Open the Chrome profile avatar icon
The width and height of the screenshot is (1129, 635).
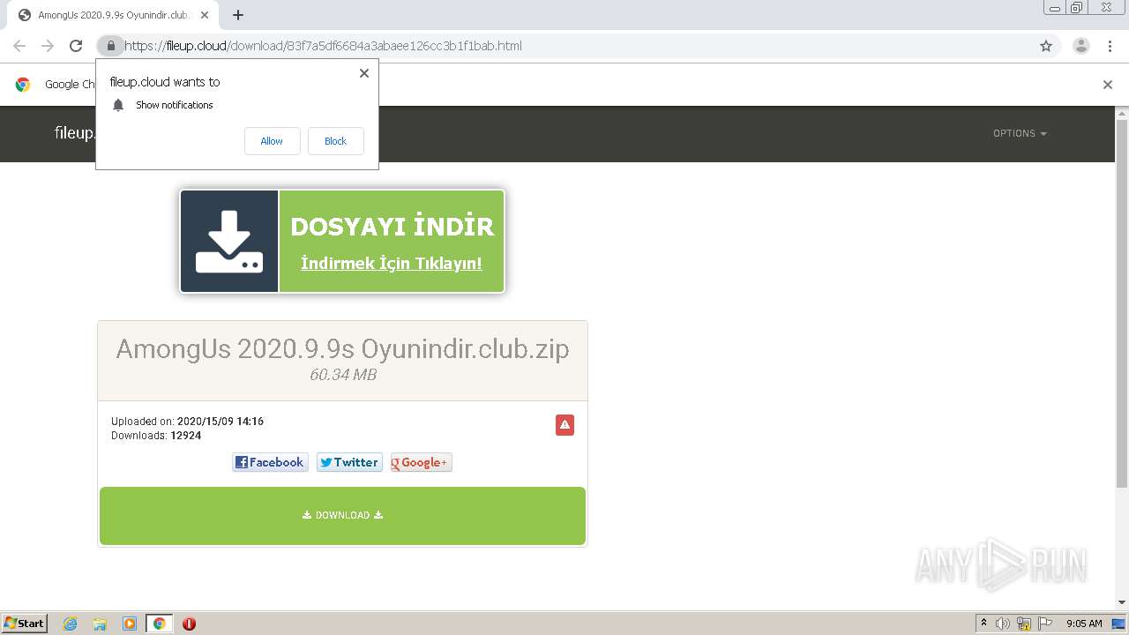(1081, 46)
